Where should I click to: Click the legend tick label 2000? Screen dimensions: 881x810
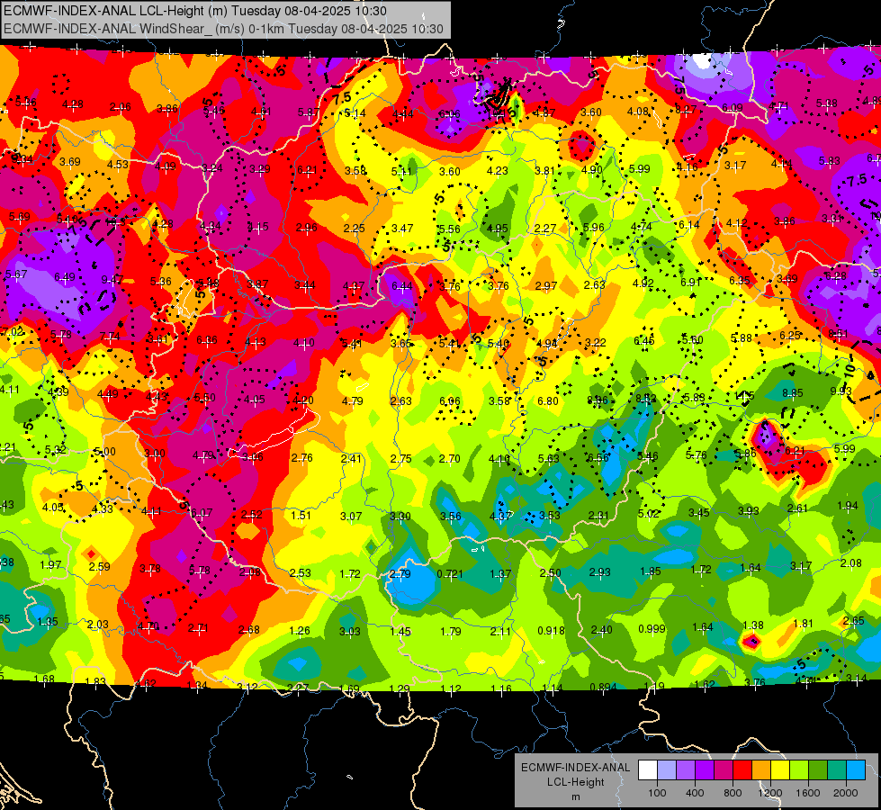pyautogui.click(x=846, y=793)
